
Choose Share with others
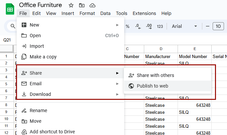(x=155, y=75)
